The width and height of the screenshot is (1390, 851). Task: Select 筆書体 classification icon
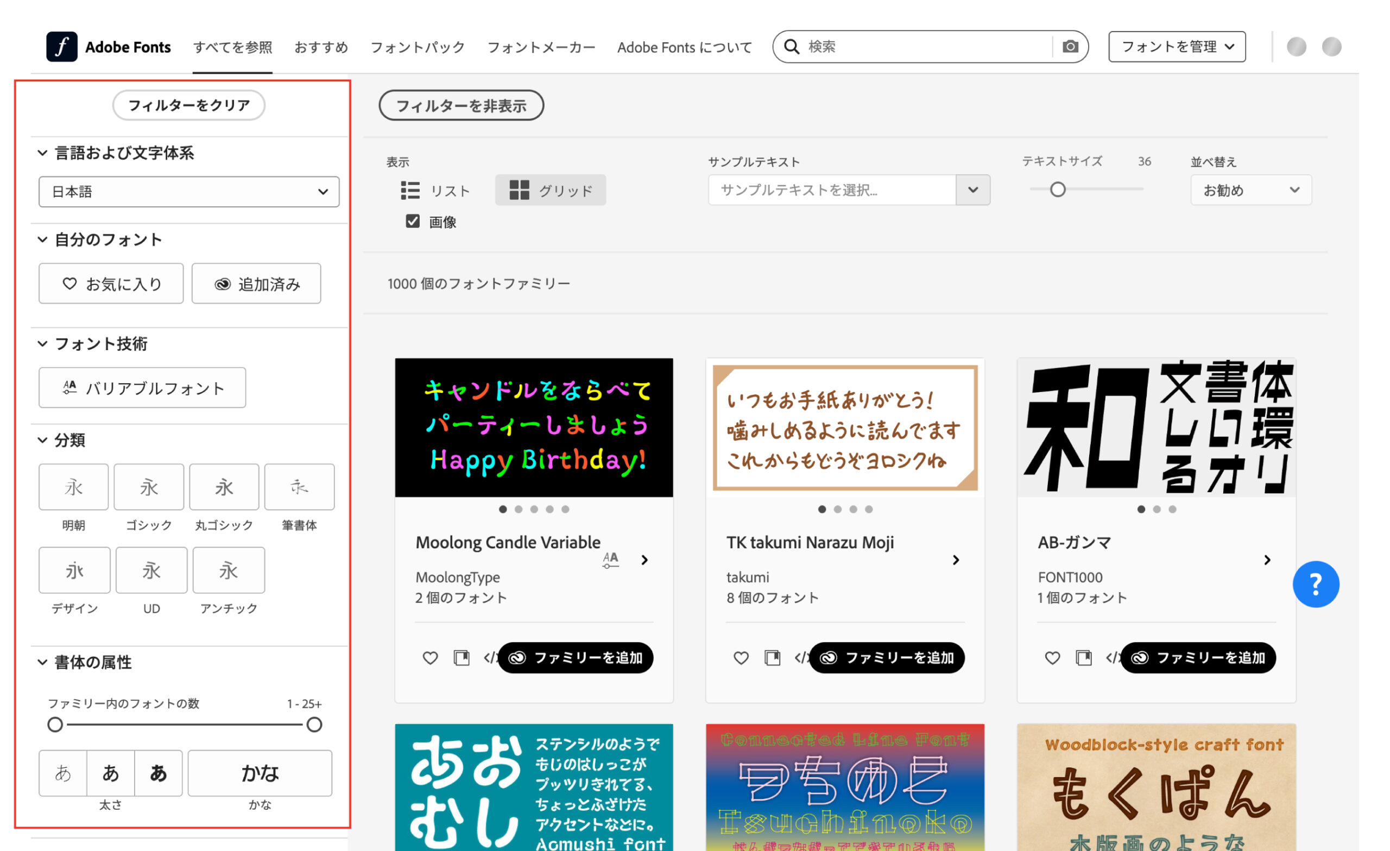pyautogui.click(x=299, y=487)
